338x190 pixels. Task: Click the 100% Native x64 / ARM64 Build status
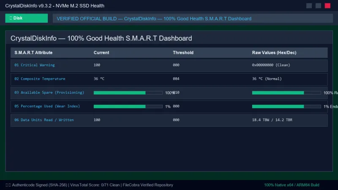[x=292, y=185]
